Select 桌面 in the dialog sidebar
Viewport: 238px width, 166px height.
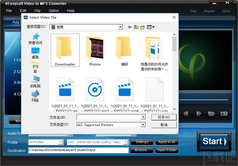coord(35,54)
